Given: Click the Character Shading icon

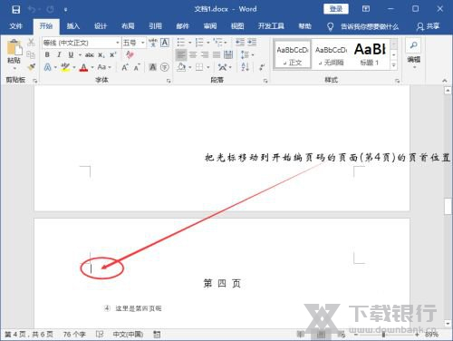Looking at the screenshot, I should pyautogui.click(x=153, y=67).
